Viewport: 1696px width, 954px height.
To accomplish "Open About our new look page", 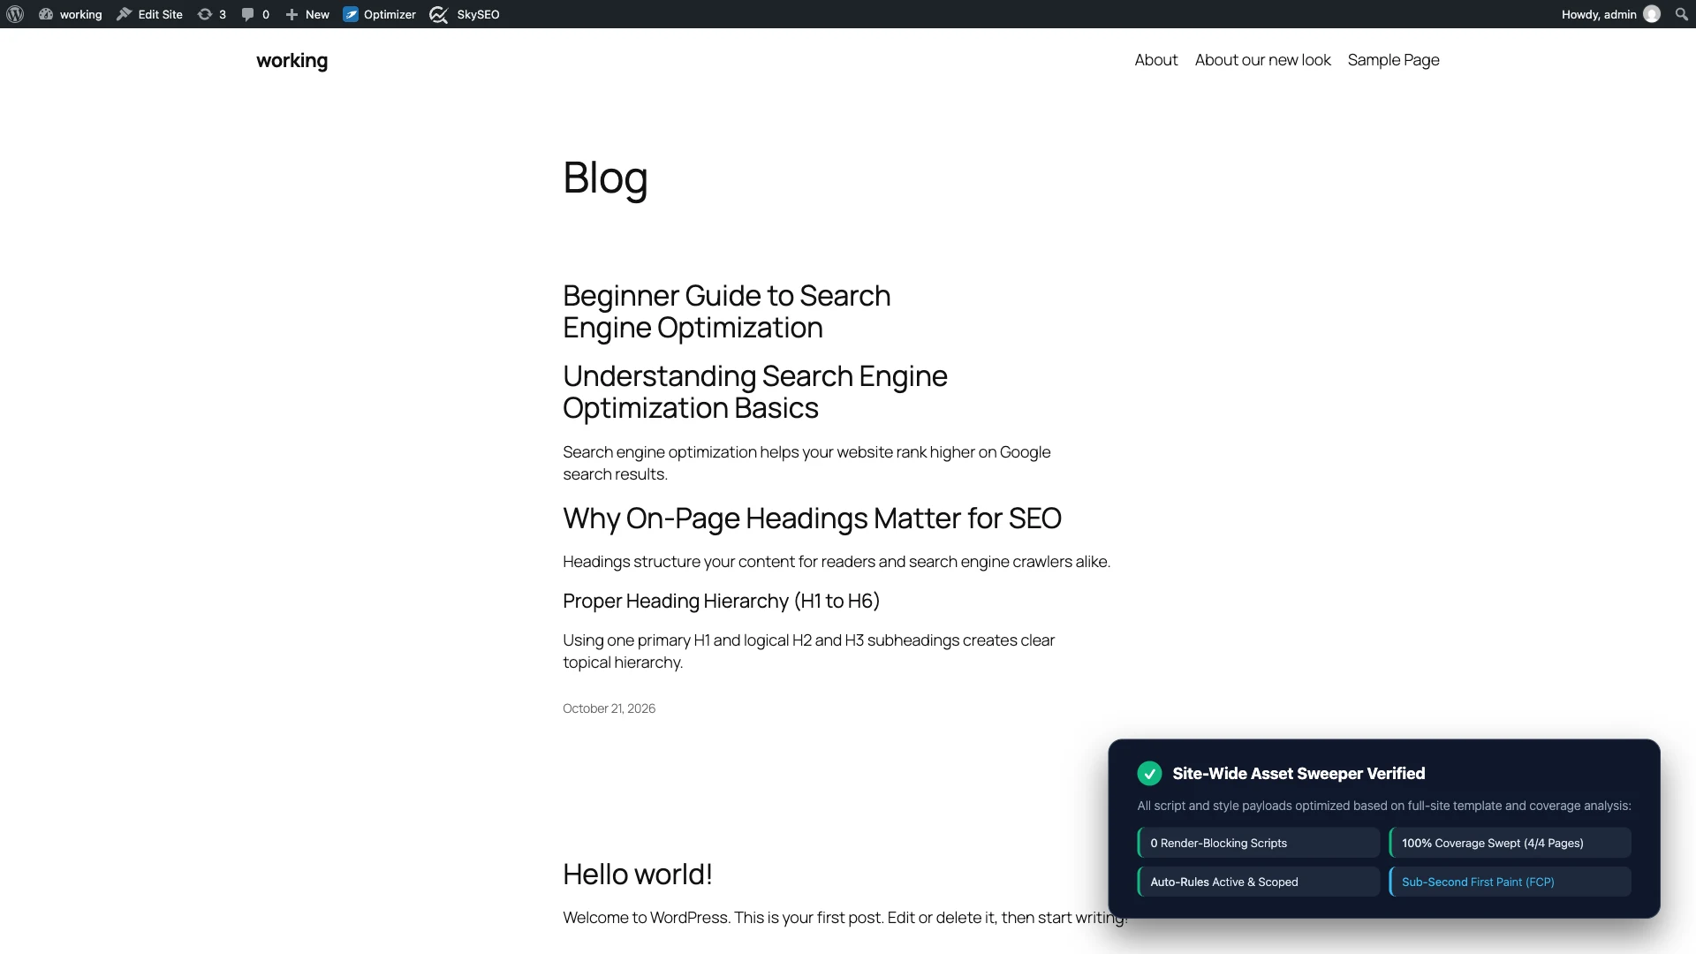I will 1263,60.
